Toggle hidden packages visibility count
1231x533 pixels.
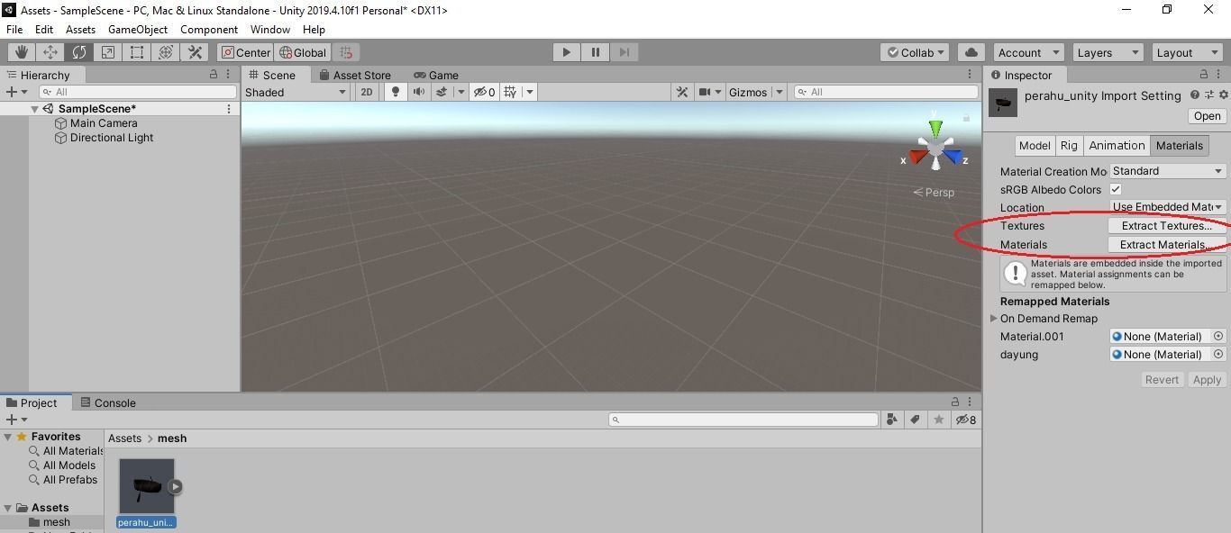965,420
